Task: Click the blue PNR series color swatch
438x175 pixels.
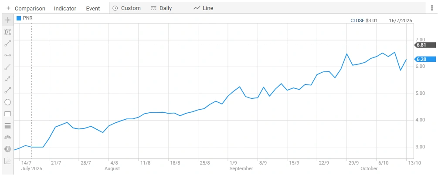Action: [x=19, y=18]
